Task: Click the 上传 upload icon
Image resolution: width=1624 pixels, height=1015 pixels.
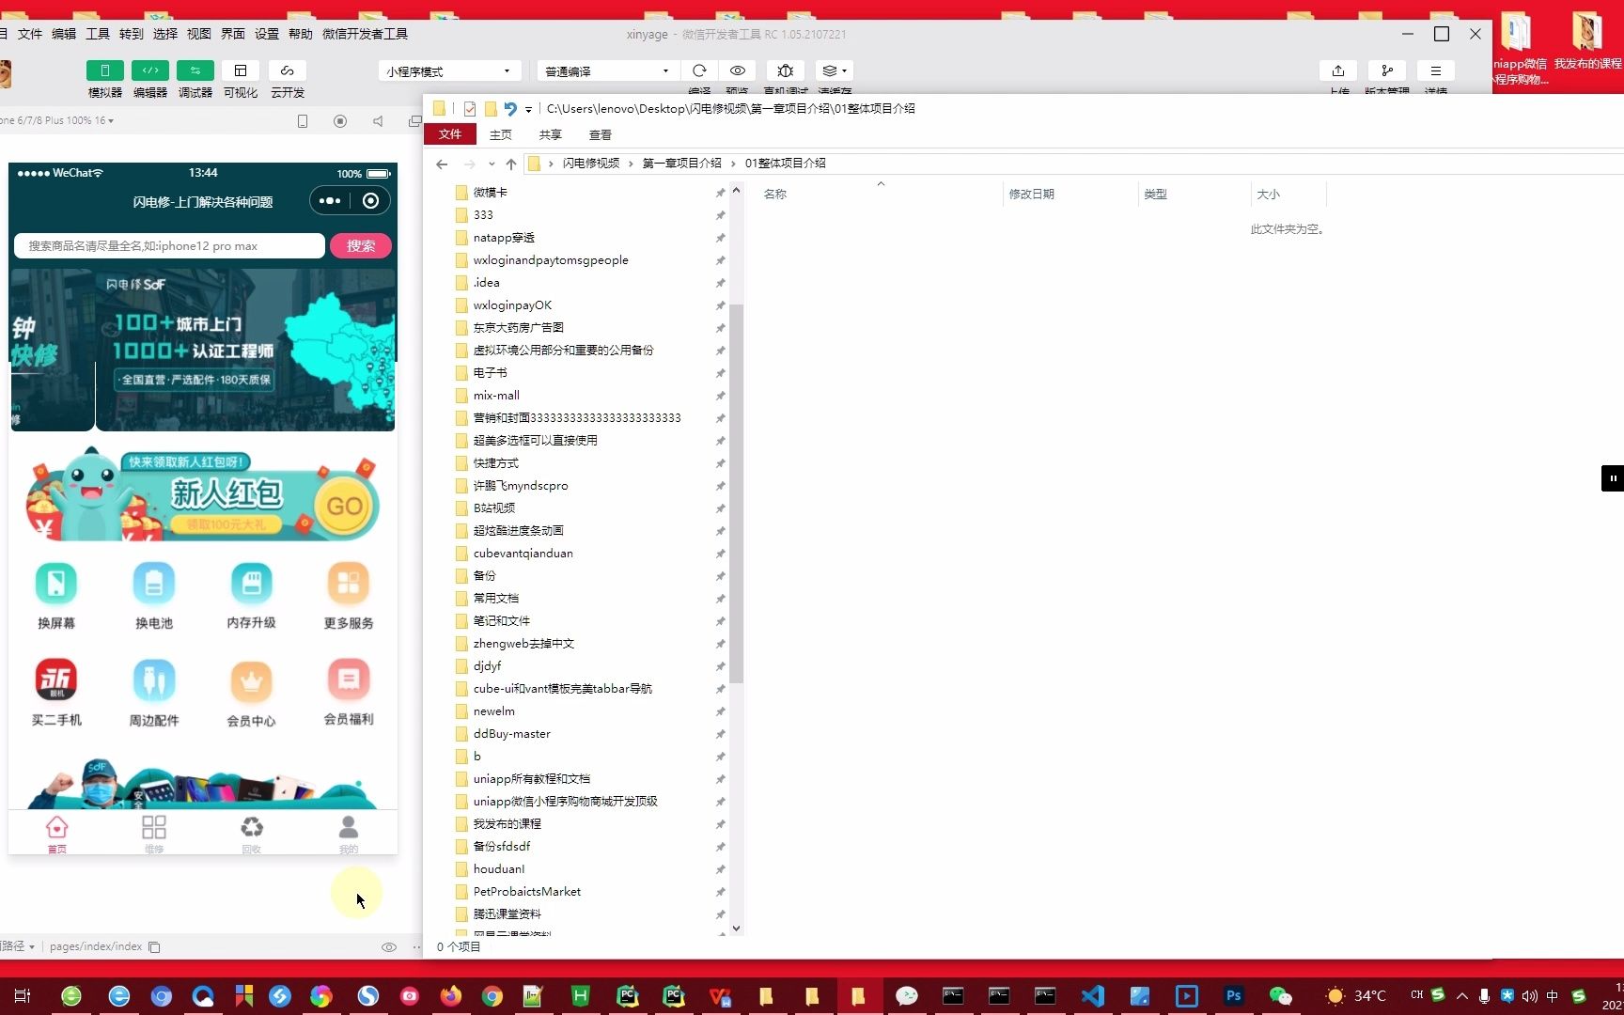Action: 1338,70
